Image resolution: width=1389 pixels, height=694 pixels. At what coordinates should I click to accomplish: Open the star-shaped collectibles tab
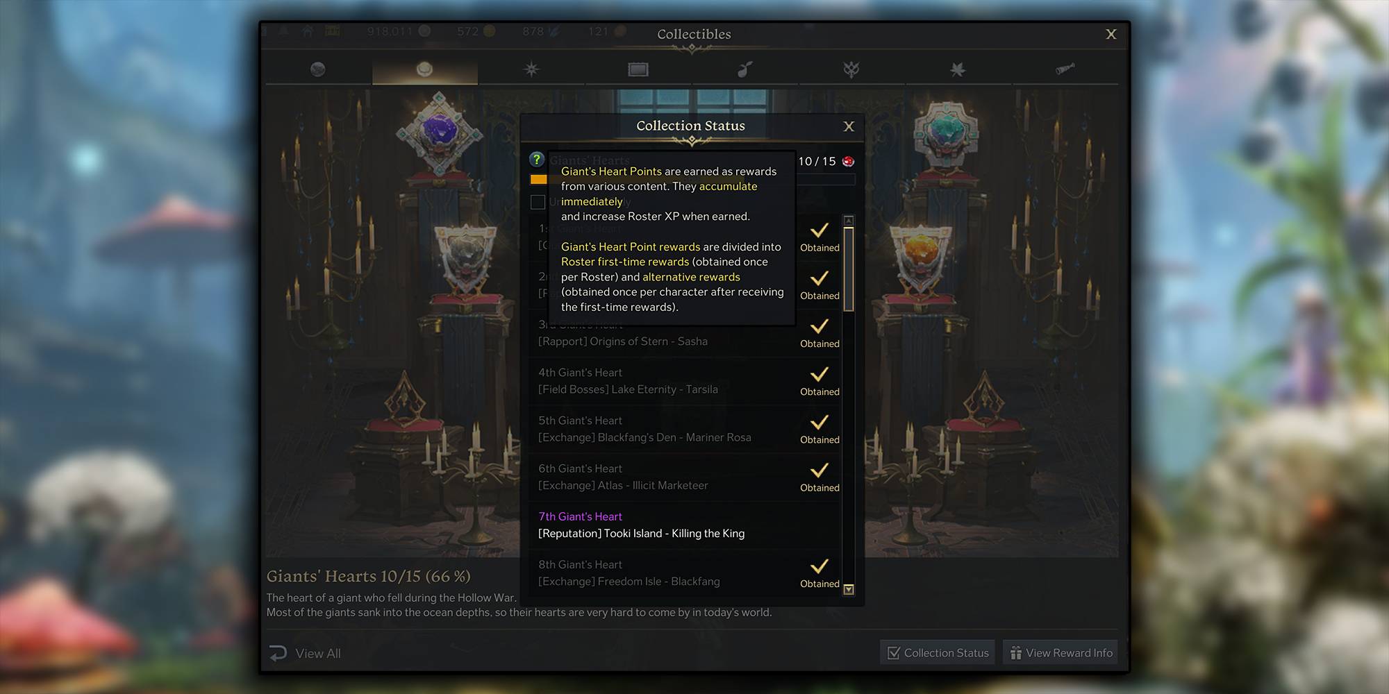pyautogui.click(x=531, y=69)
